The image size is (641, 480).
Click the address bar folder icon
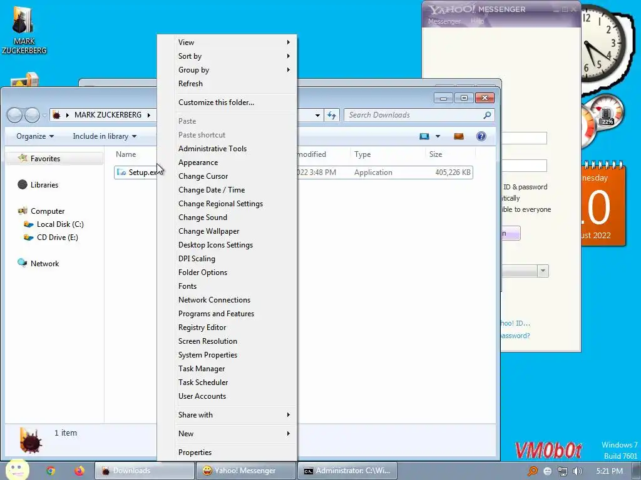click(x=56, y=115)
